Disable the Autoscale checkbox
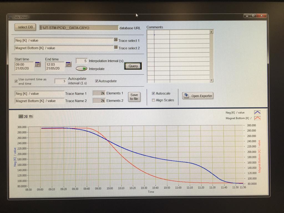284x213 pixels. coord(154,93)
